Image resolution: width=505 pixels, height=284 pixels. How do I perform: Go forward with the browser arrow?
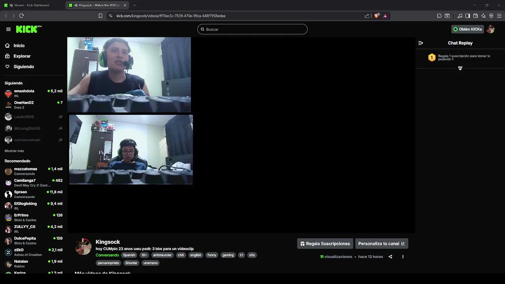click(13, 16)
